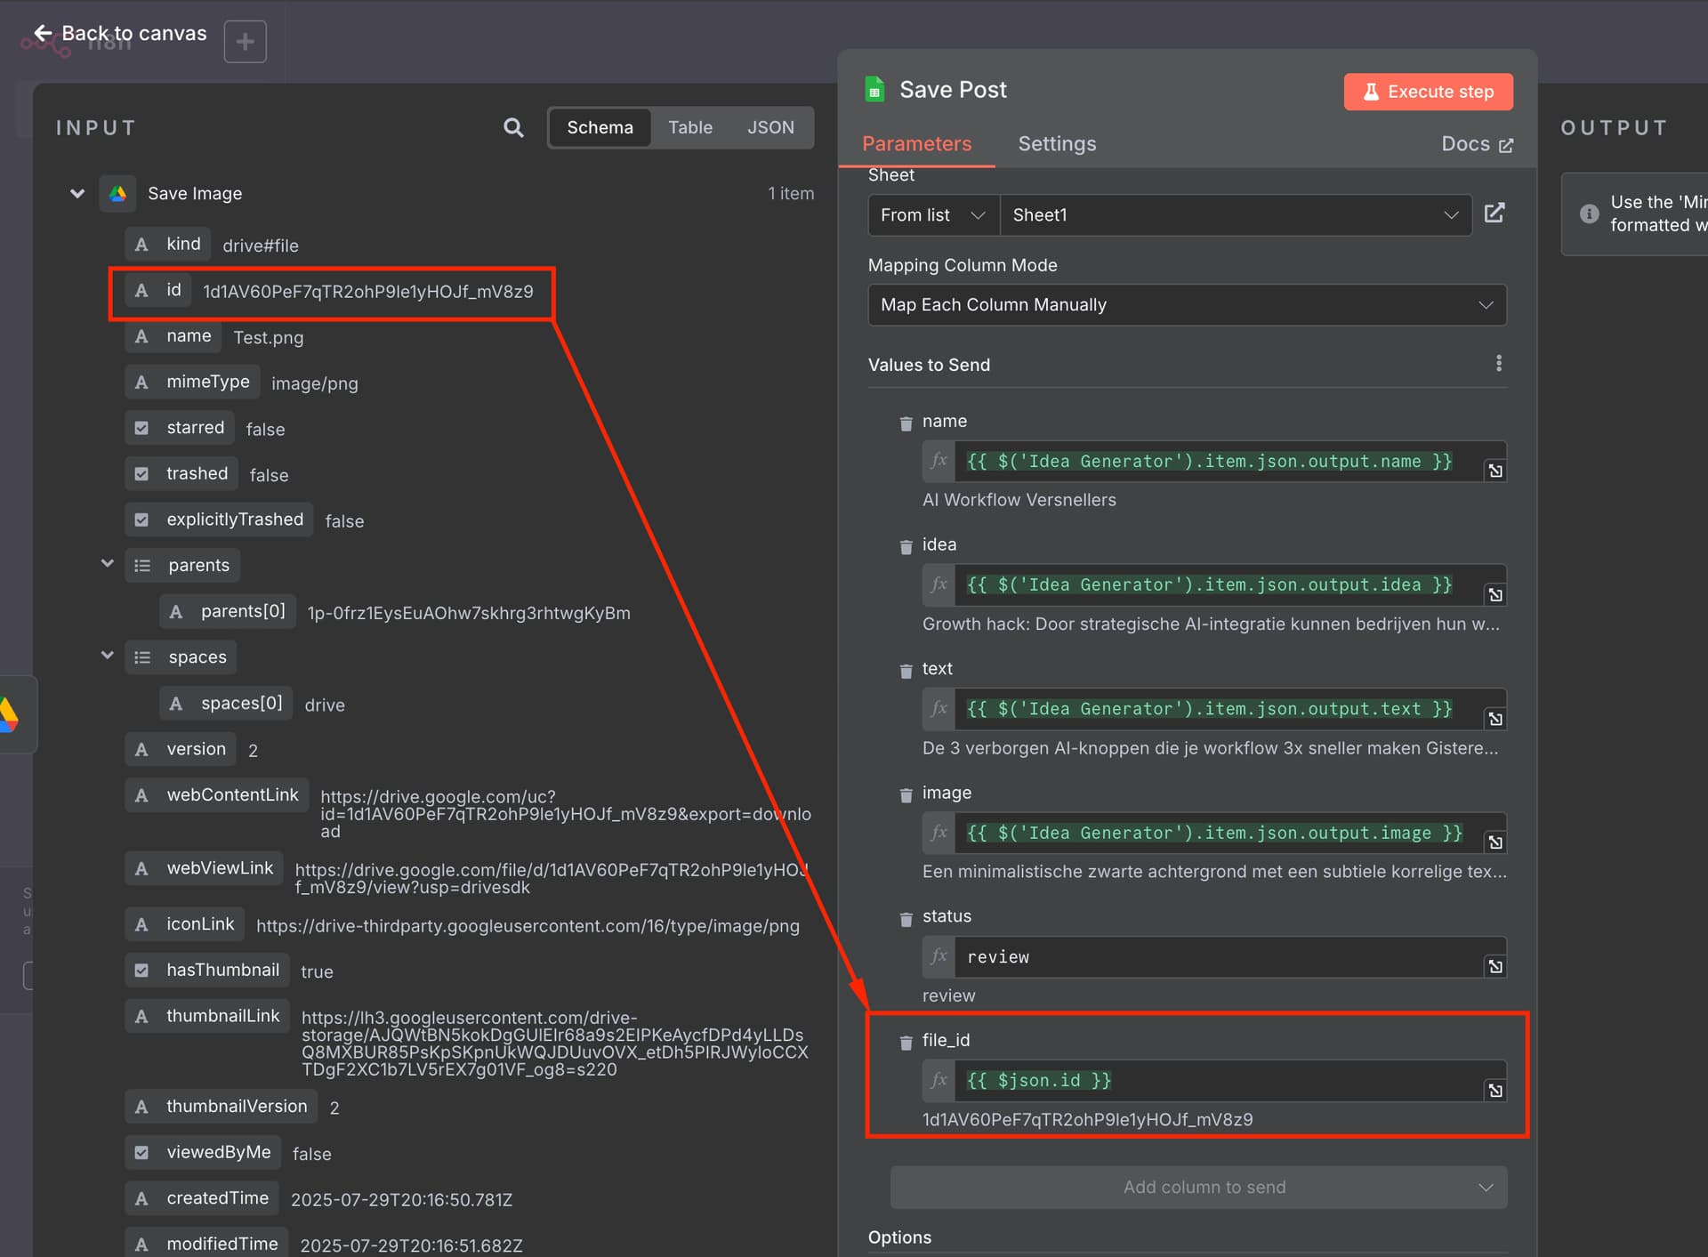Switch to the Settings tab

1057,144
